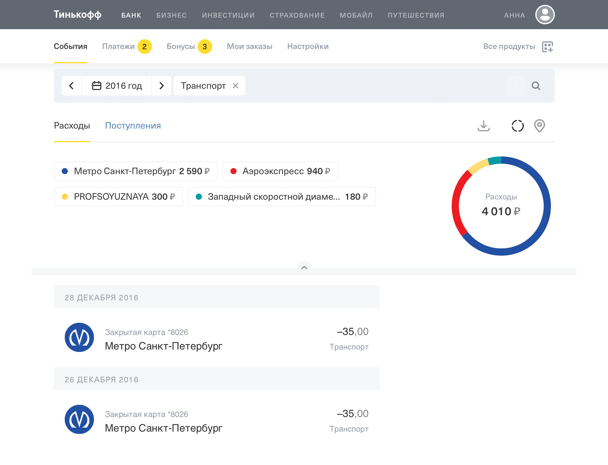This screenshot has width=608, height=465.
Task: Open the 2016 год period picker
Action: coord(117,86)
